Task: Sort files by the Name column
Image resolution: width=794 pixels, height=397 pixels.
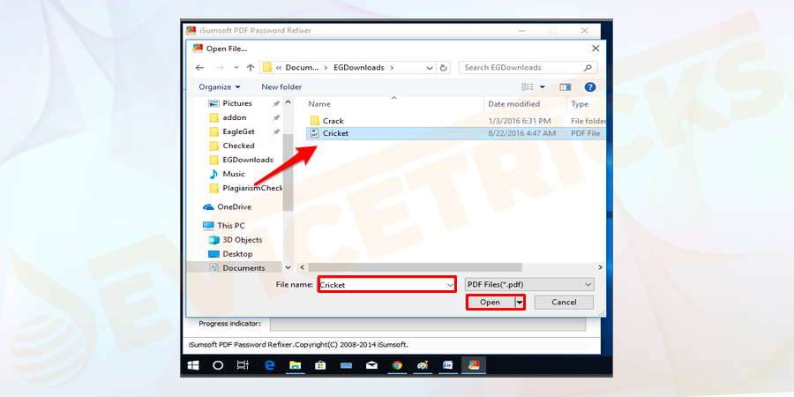Action: tap(319, 104)
